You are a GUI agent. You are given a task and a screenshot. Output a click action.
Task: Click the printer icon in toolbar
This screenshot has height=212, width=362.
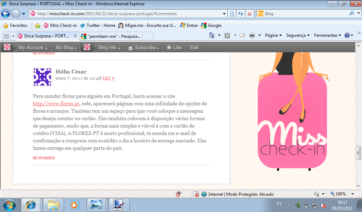click(252, 35)
